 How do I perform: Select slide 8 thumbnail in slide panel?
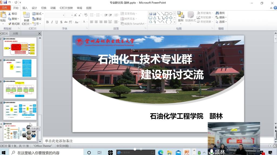click(x=20, y=68)
